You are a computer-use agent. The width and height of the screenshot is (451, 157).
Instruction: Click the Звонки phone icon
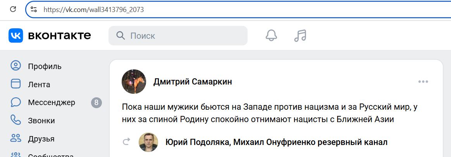pos(15,120)
